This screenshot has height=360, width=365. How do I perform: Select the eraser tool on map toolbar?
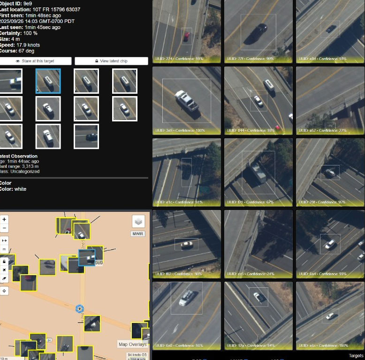tap(4, 278)
